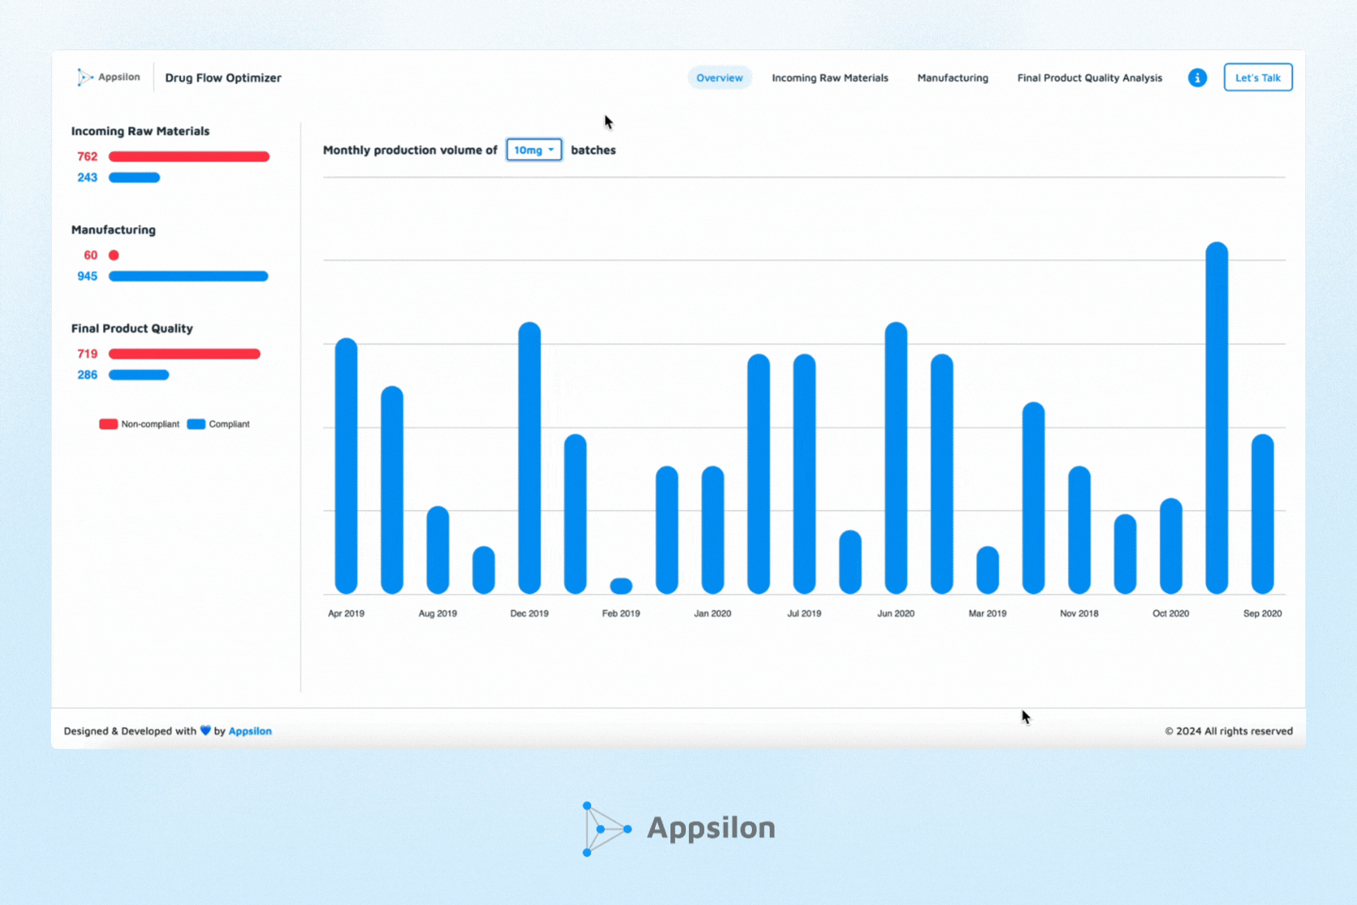
Task: Click the blue heart icon in footer
Action: (x=205, y=730)
